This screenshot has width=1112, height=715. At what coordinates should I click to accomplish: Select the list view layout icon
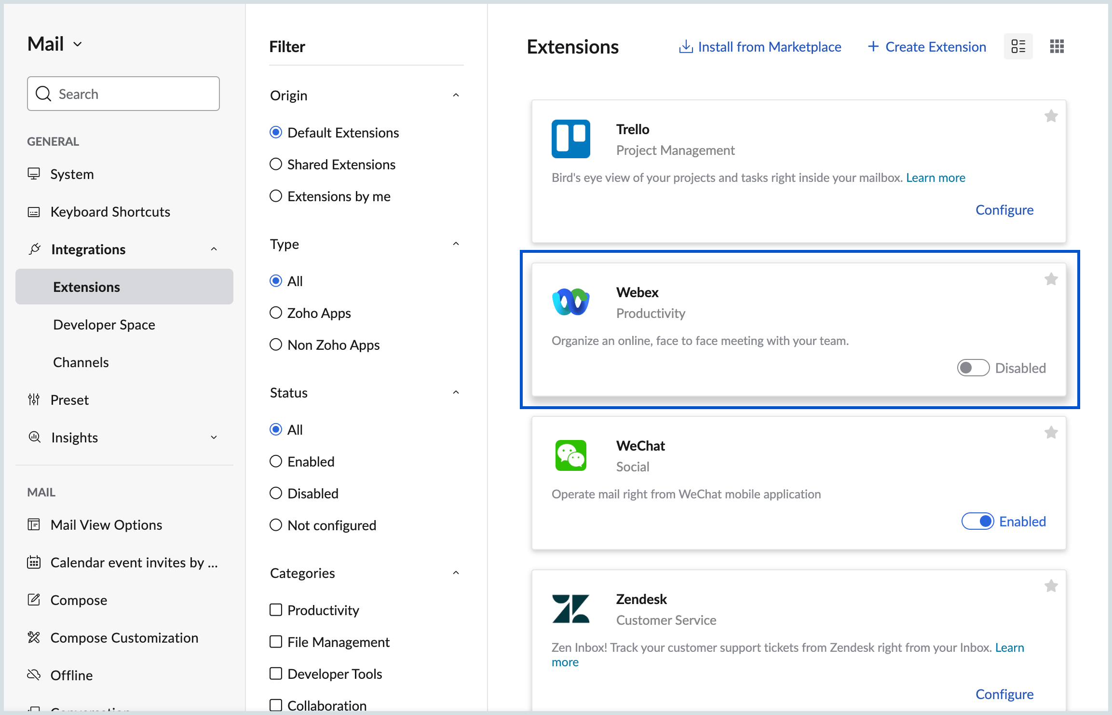click(x=1018, y=46)
